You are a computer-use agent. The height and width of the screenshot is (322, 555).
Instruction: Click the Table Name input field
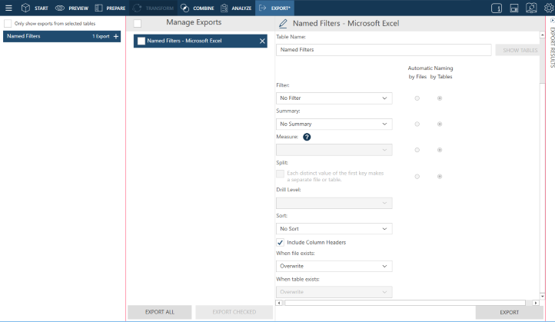click(383, 50)
